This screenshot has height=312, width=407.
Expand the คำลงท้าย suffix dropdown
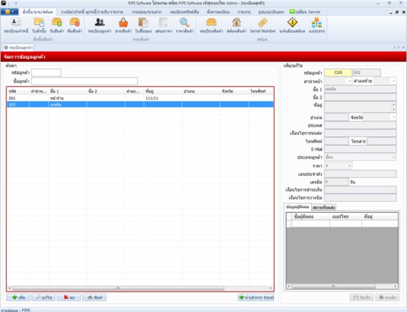(x=394, y=81)
